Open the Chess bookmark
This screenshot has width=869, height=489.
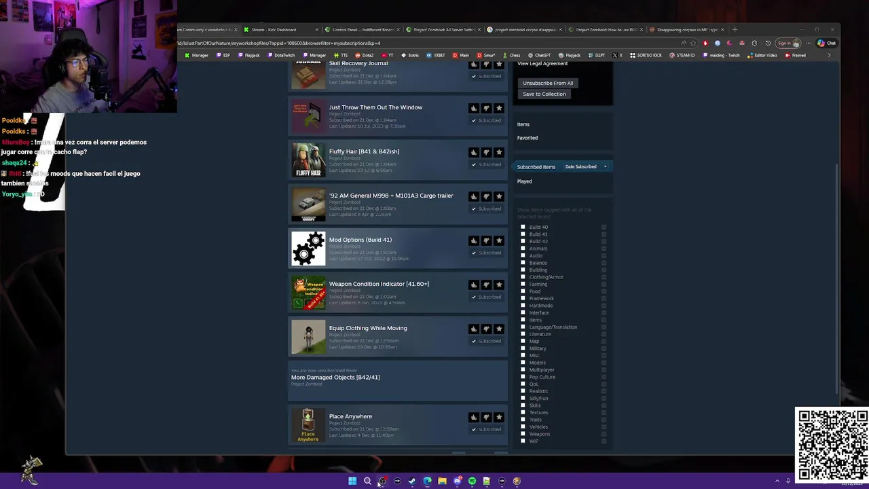tap(511, 55)
